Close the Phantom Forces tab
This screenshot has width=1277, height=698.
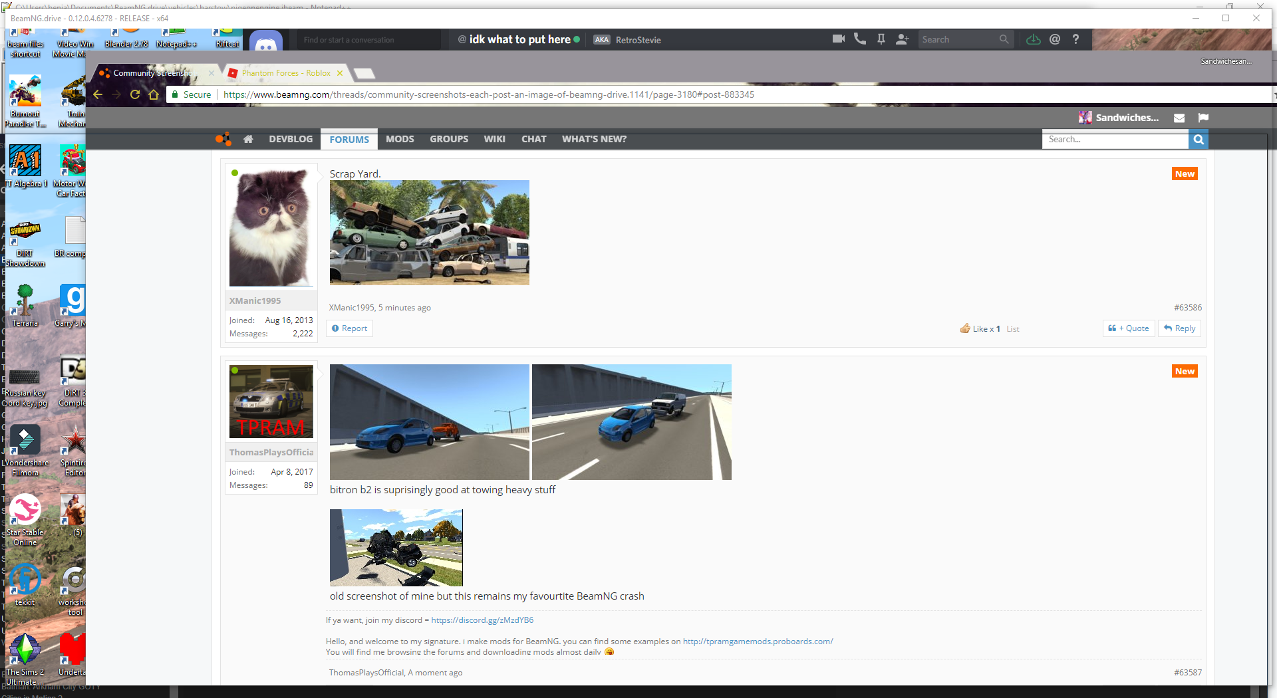tap(340, 73)
